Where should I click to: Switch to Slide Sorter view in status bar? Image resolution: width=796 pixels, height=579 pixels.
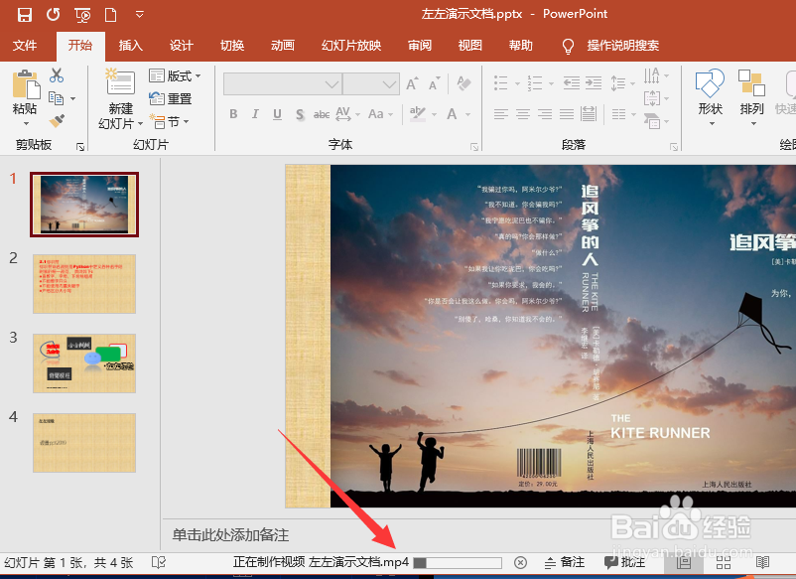point(723,562)
